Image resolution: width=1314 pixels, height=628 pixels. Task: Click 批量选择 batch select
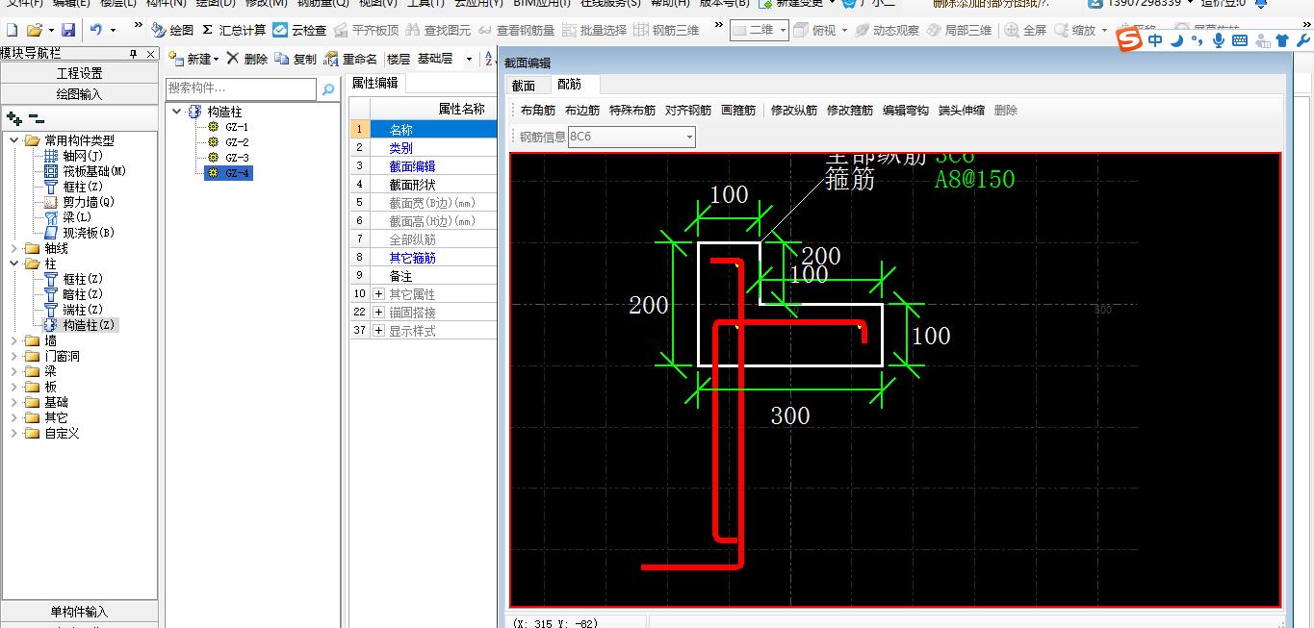(594, 31)
